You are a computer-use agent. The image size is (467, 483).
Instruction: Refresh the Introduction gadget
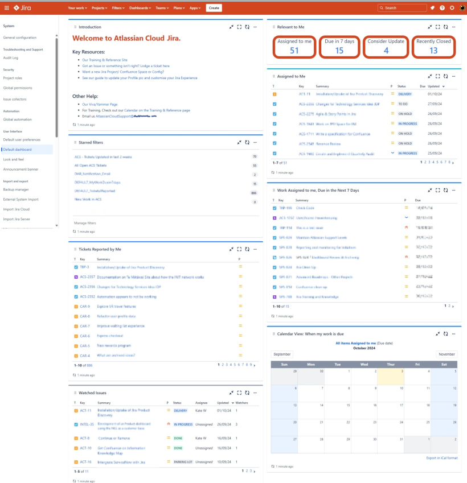tap(247, 27)
